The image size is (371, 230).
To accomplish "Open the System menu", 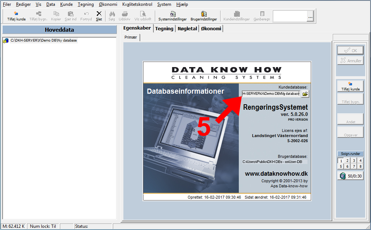I will click(164, 4).
